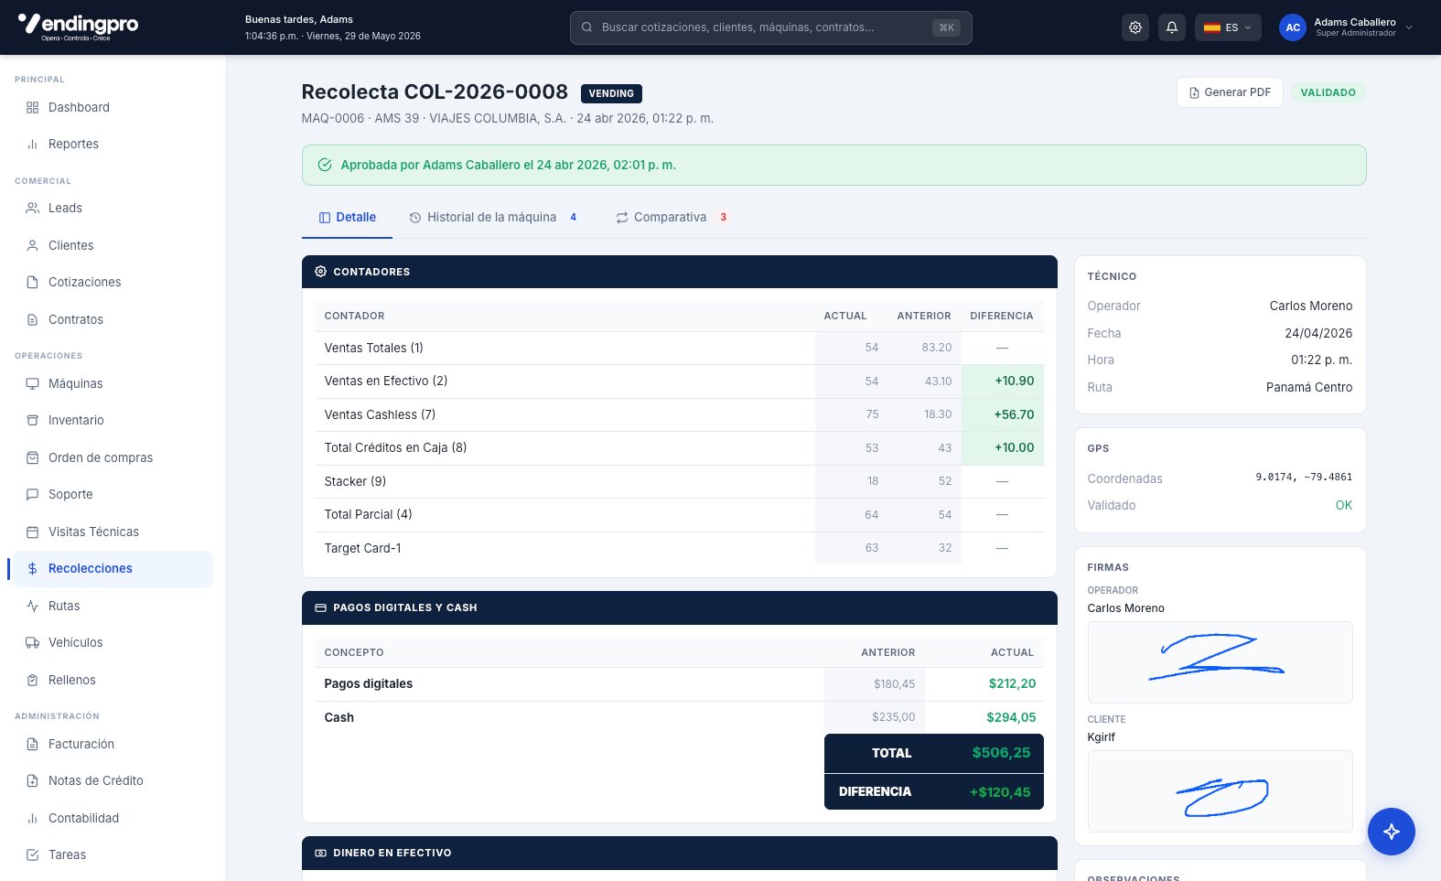The height and width of the screenshot is (881, 1441).
Task: Click the Clientes person icon
Action: [x=33, y=245]
